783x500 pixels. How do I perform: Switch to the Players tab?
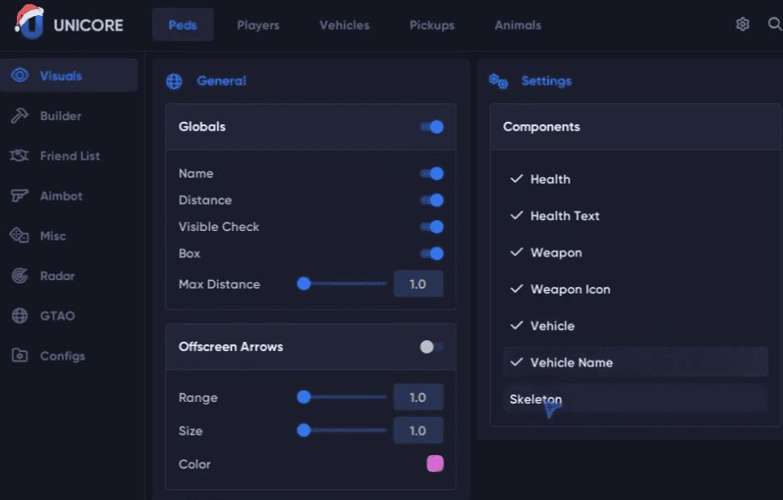tap(258, 25)
